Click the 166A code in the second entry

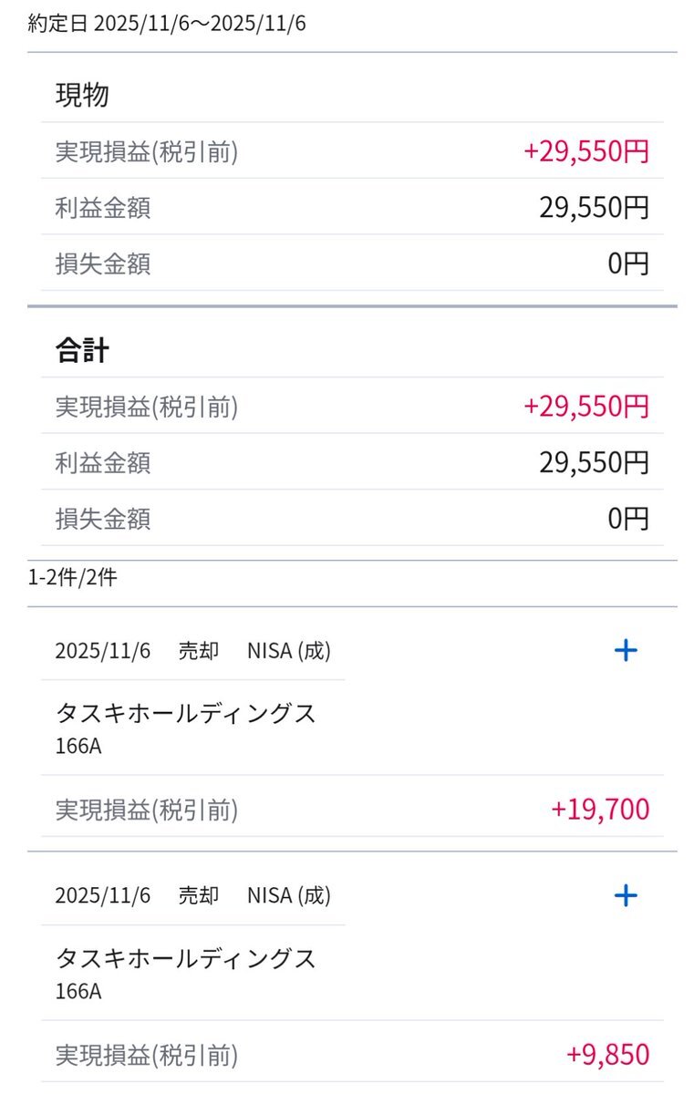click(x=78, y=991)
